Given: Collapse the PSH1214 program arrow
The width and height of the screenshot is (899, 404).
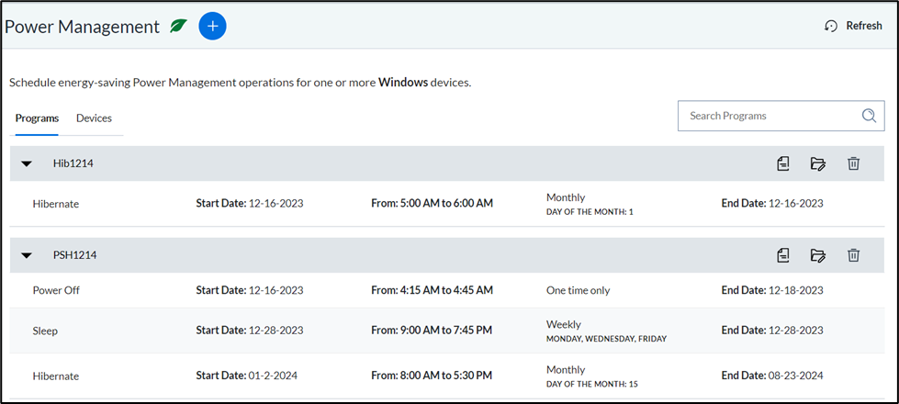Looking at the screenshot, I should (x=27, y=255).
